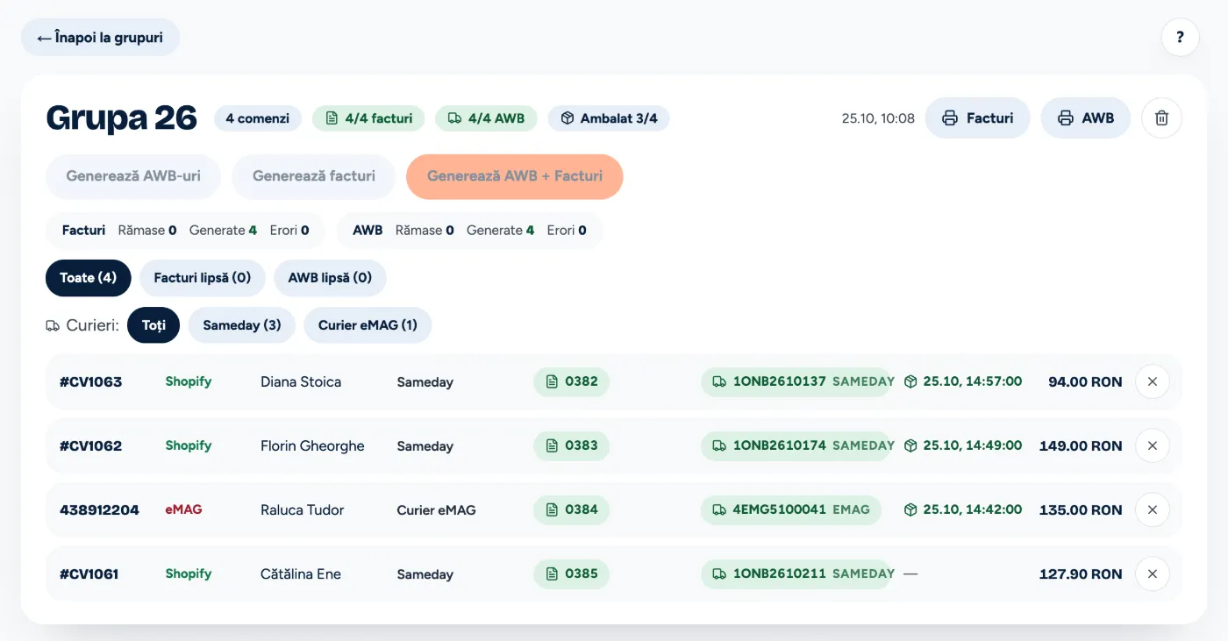Open AWB 1ONB2610211 SAMEDAY badge
This screenshot has height=641, width=1228.
point(796,574)
